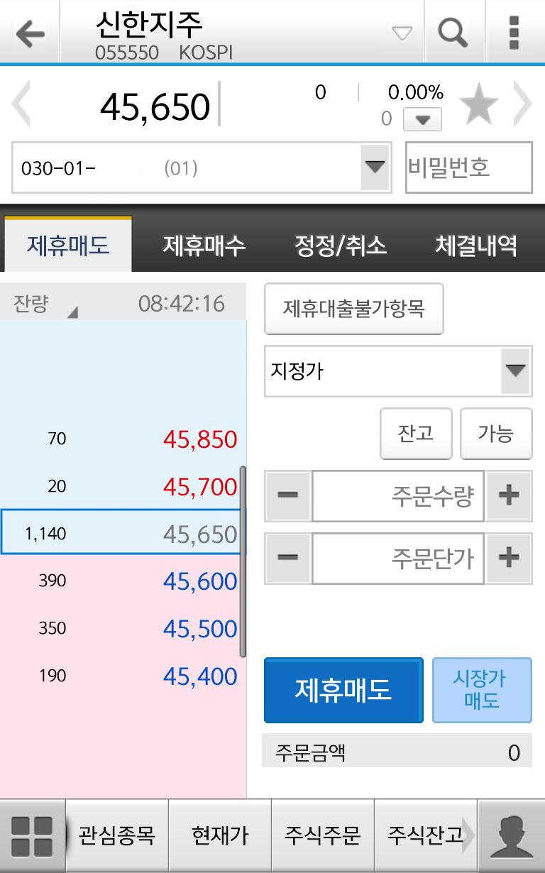545x873 pixels.
Task: Switch to the 체결내역 tab
Action: click(476, 245)
